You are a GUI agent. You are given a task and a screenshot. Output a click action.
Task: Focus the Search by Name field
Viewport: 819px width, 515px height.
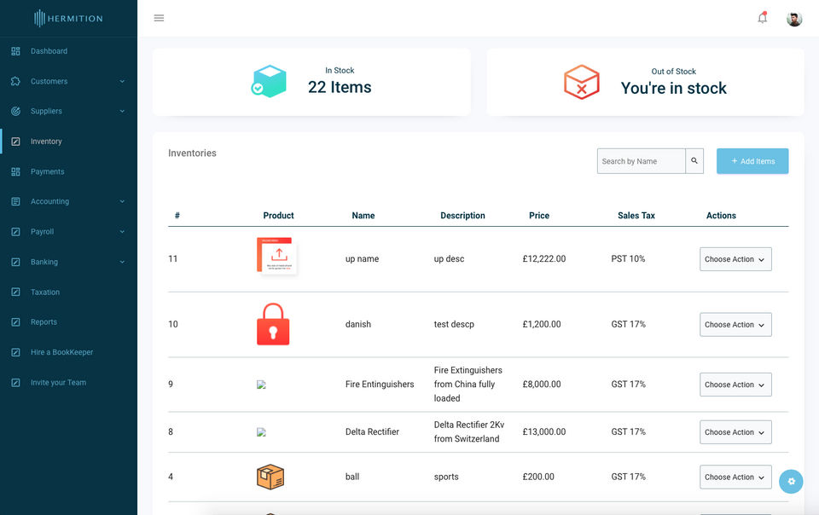(x=641, y=161)
